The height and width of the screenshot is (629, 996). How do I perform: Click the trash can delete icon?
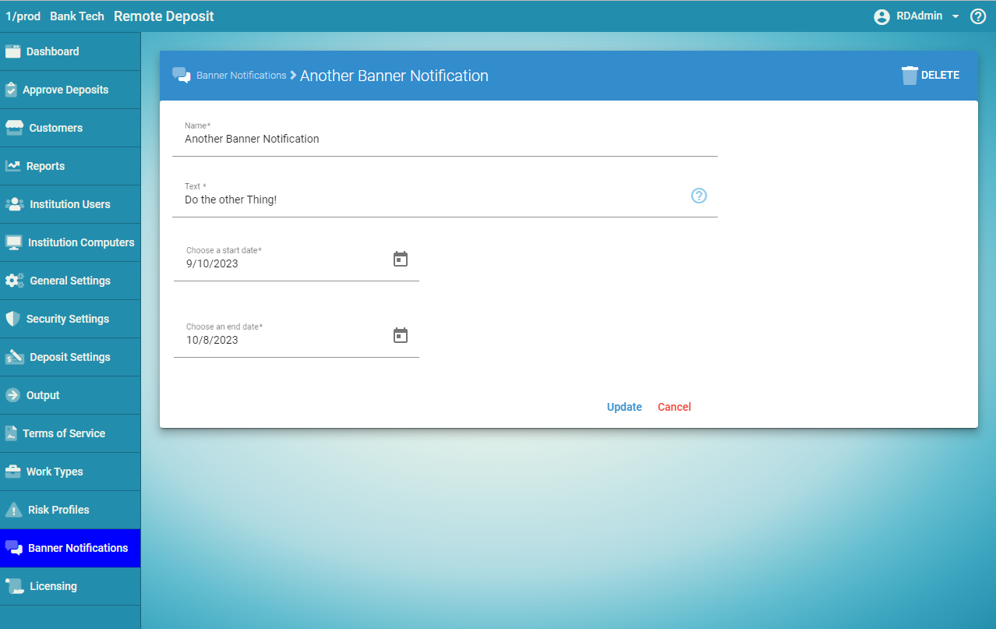click(x=909, y=76)
